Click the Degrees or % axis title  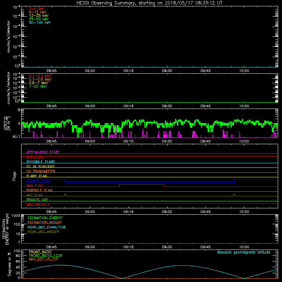[x=9, y=264]
